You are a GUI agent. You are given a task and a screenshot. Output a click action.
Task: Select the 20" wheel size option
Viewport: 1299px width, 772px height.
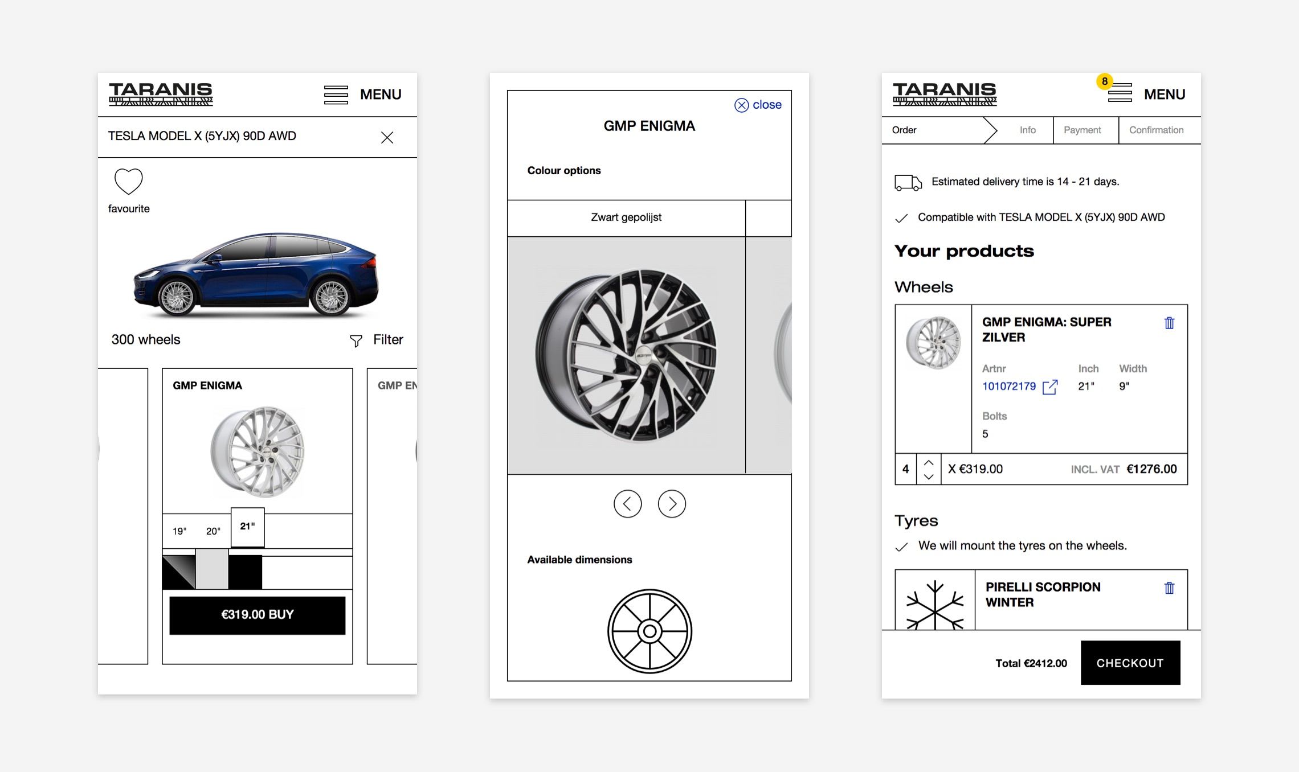point(213,531)
